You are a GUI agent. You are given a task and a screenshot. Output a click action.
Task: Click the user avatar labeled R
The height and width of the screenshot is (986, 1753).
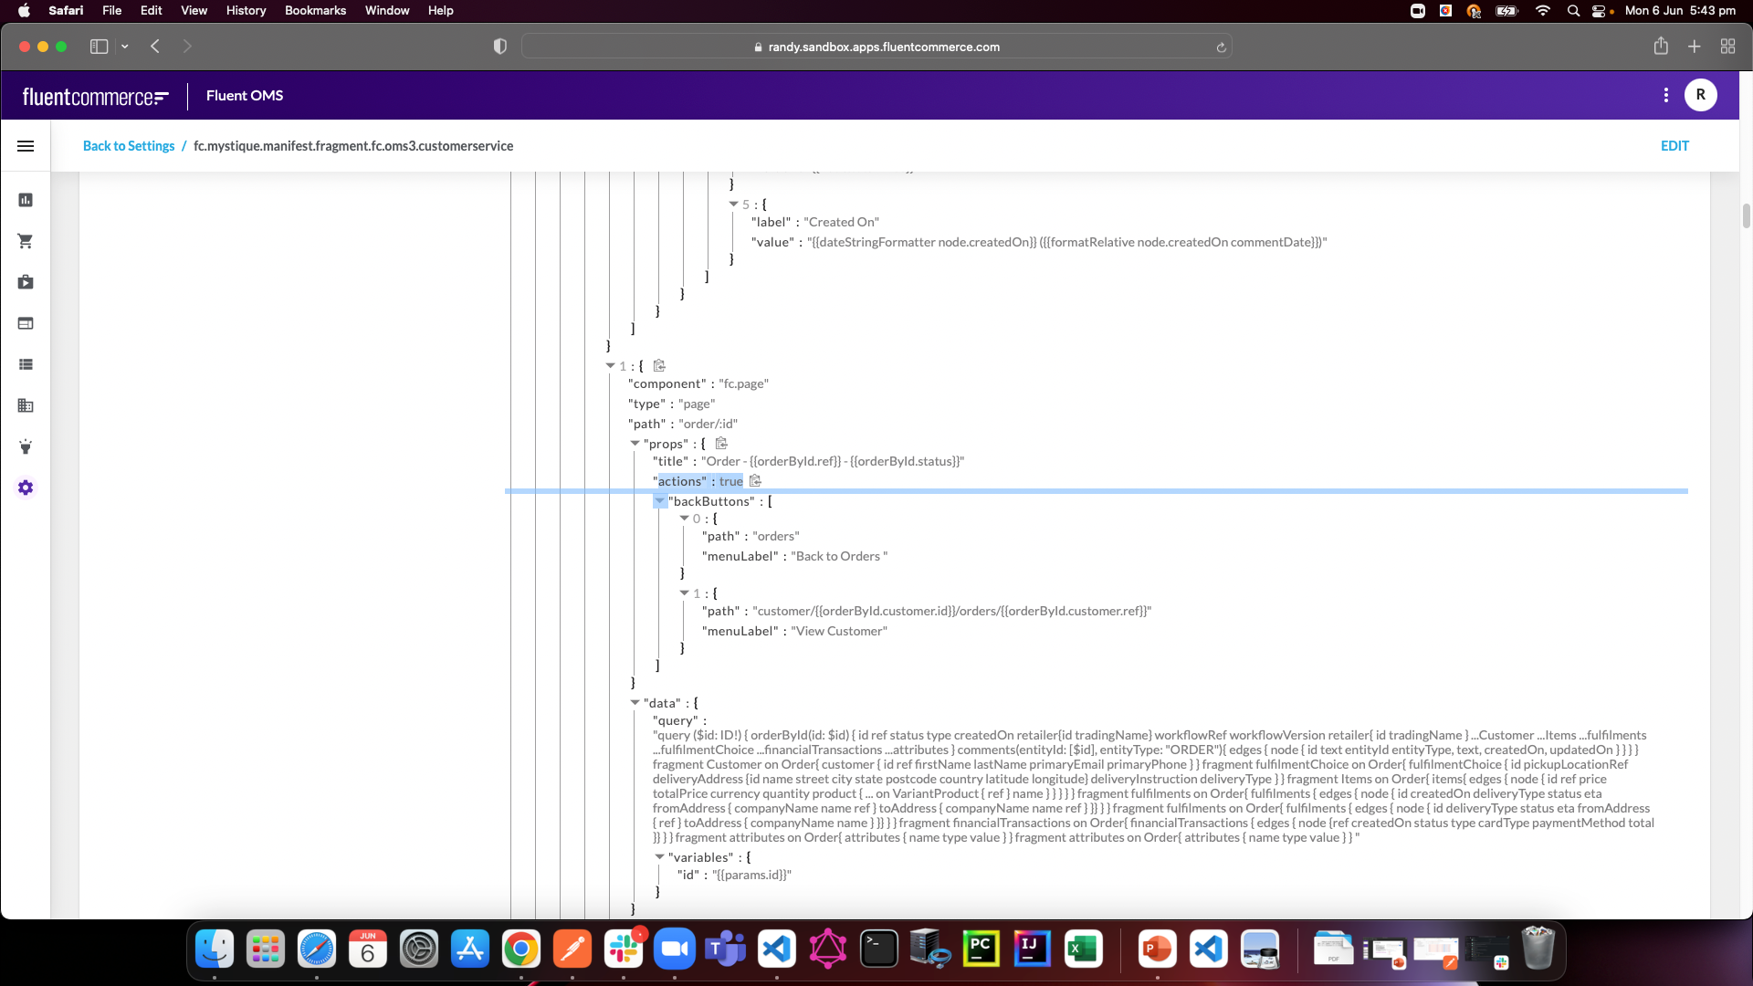coord(1700,95)
